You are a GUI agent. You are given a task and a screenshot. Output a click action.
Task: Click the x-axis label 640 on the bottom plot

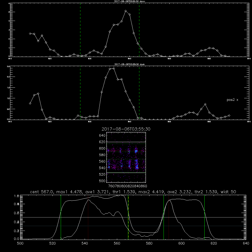[246, 243]
